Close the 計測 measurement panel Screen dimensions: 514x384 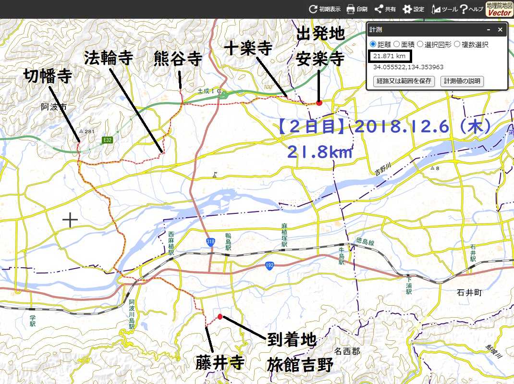coord(500,30)
